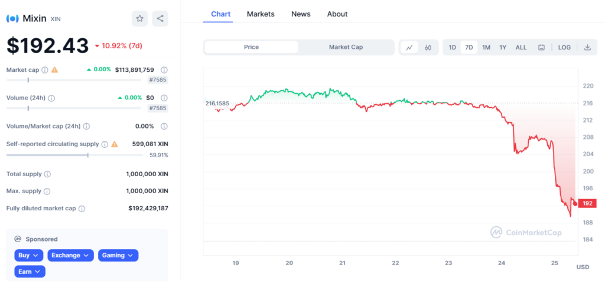Switch to the Markets tab
The height and width of the screenshot is (281, 605).
click(261, 14)
